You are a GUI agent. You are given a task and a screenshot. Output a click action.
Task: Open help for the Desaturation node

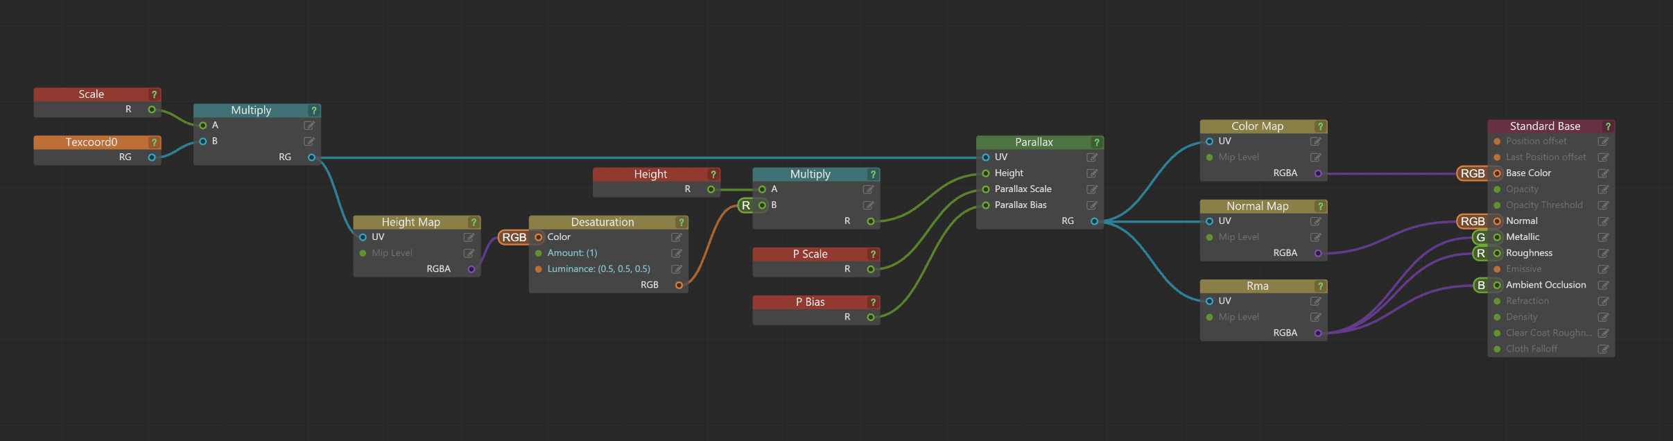coord(681,223)
